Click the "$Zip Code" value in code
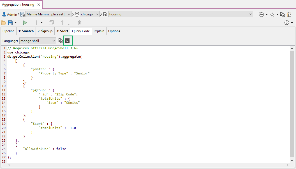This screenshot has height=169, width=296. click(x=65, y=94)
